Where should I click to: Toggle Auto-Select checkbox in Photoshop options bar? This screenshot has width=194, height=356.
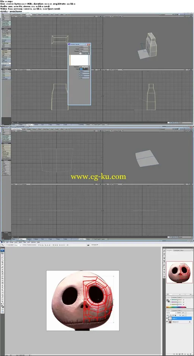[7, 245]
